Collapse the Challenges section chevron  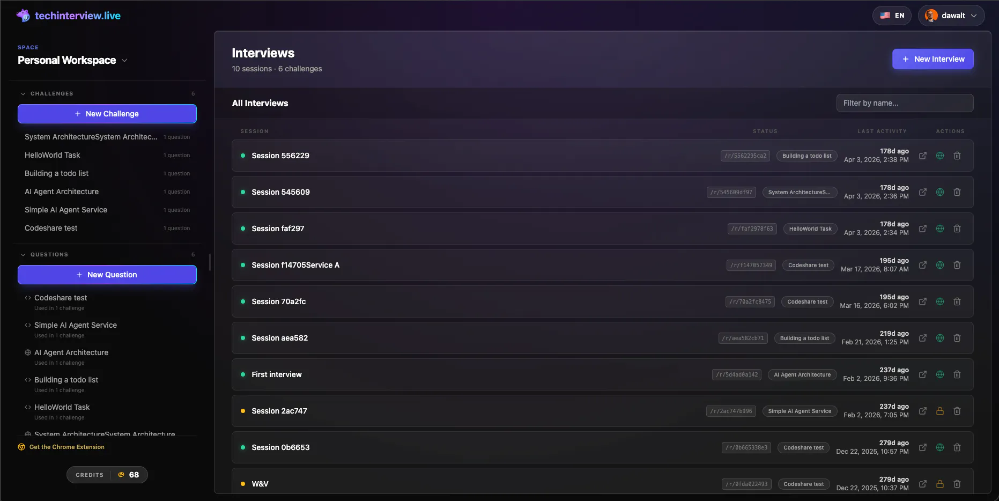click(x=23, y=94)
